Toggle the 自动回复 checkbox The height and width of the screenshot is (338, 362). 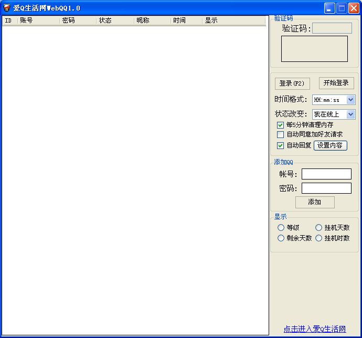tap(280, 145)
